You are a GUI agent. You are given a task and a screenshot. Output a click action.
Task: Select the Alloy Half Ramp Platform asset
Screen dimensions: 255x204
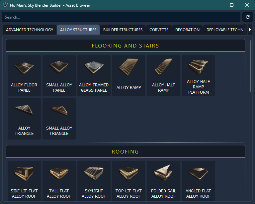(199, 76)
